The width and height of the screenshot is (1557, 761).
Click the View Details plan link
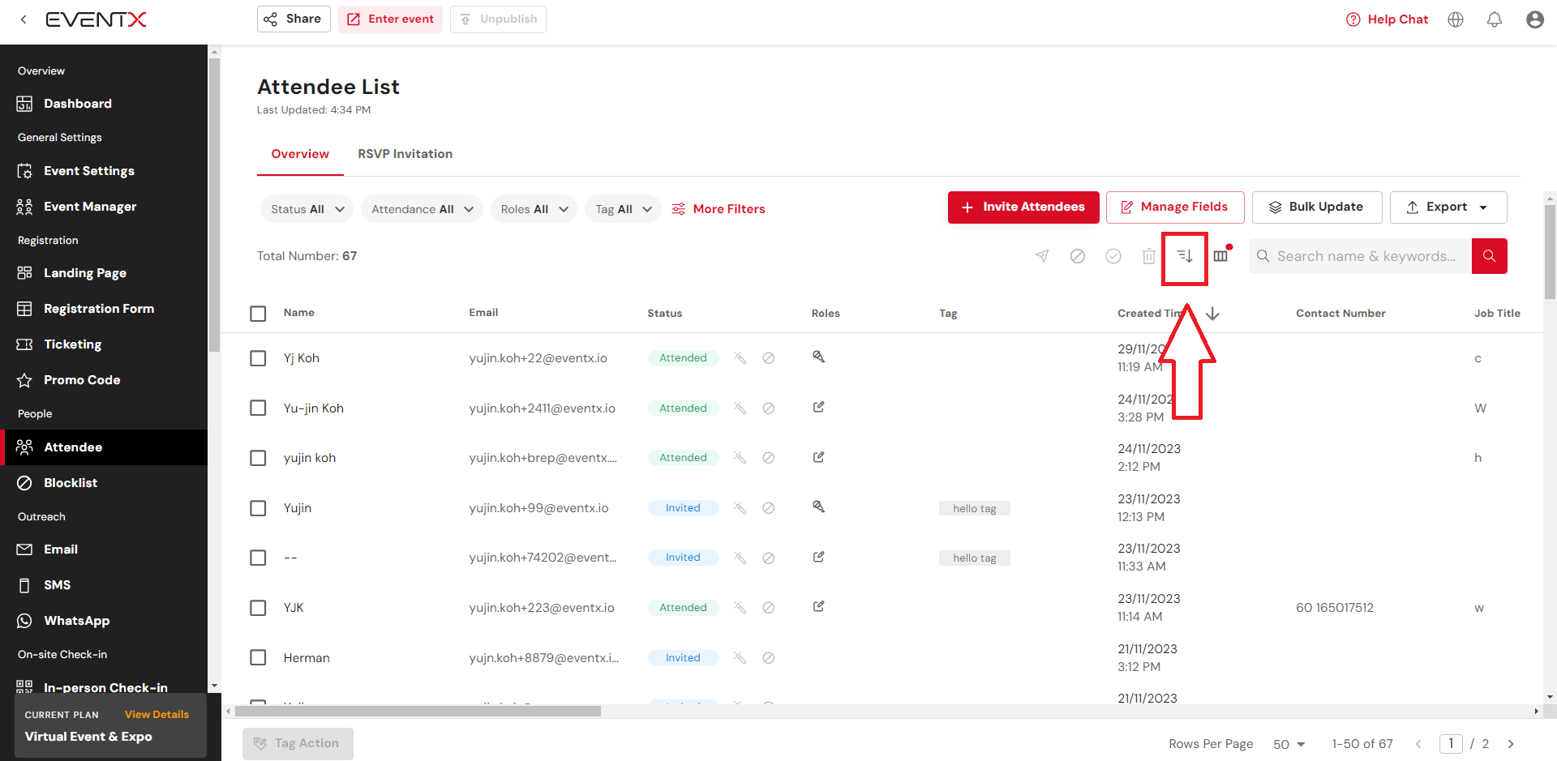tap(157, 714)
